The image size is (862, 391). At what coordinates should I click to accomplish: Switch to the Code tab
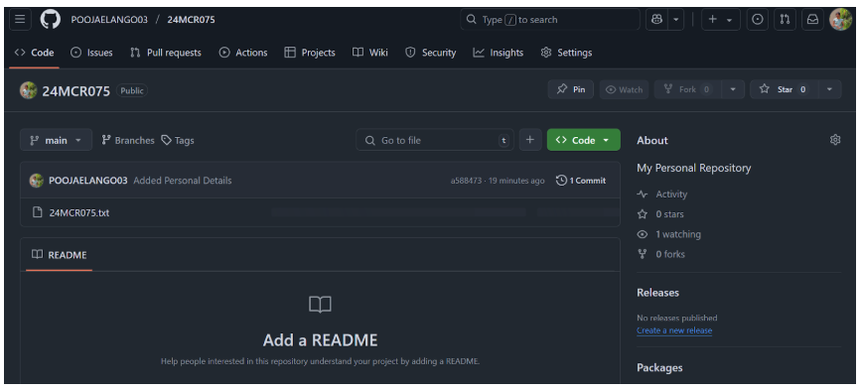click(34, 53)
